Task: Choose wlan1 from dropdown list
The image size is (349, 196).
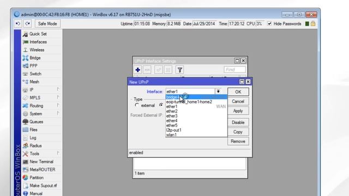Action: [x=196, y=134]
